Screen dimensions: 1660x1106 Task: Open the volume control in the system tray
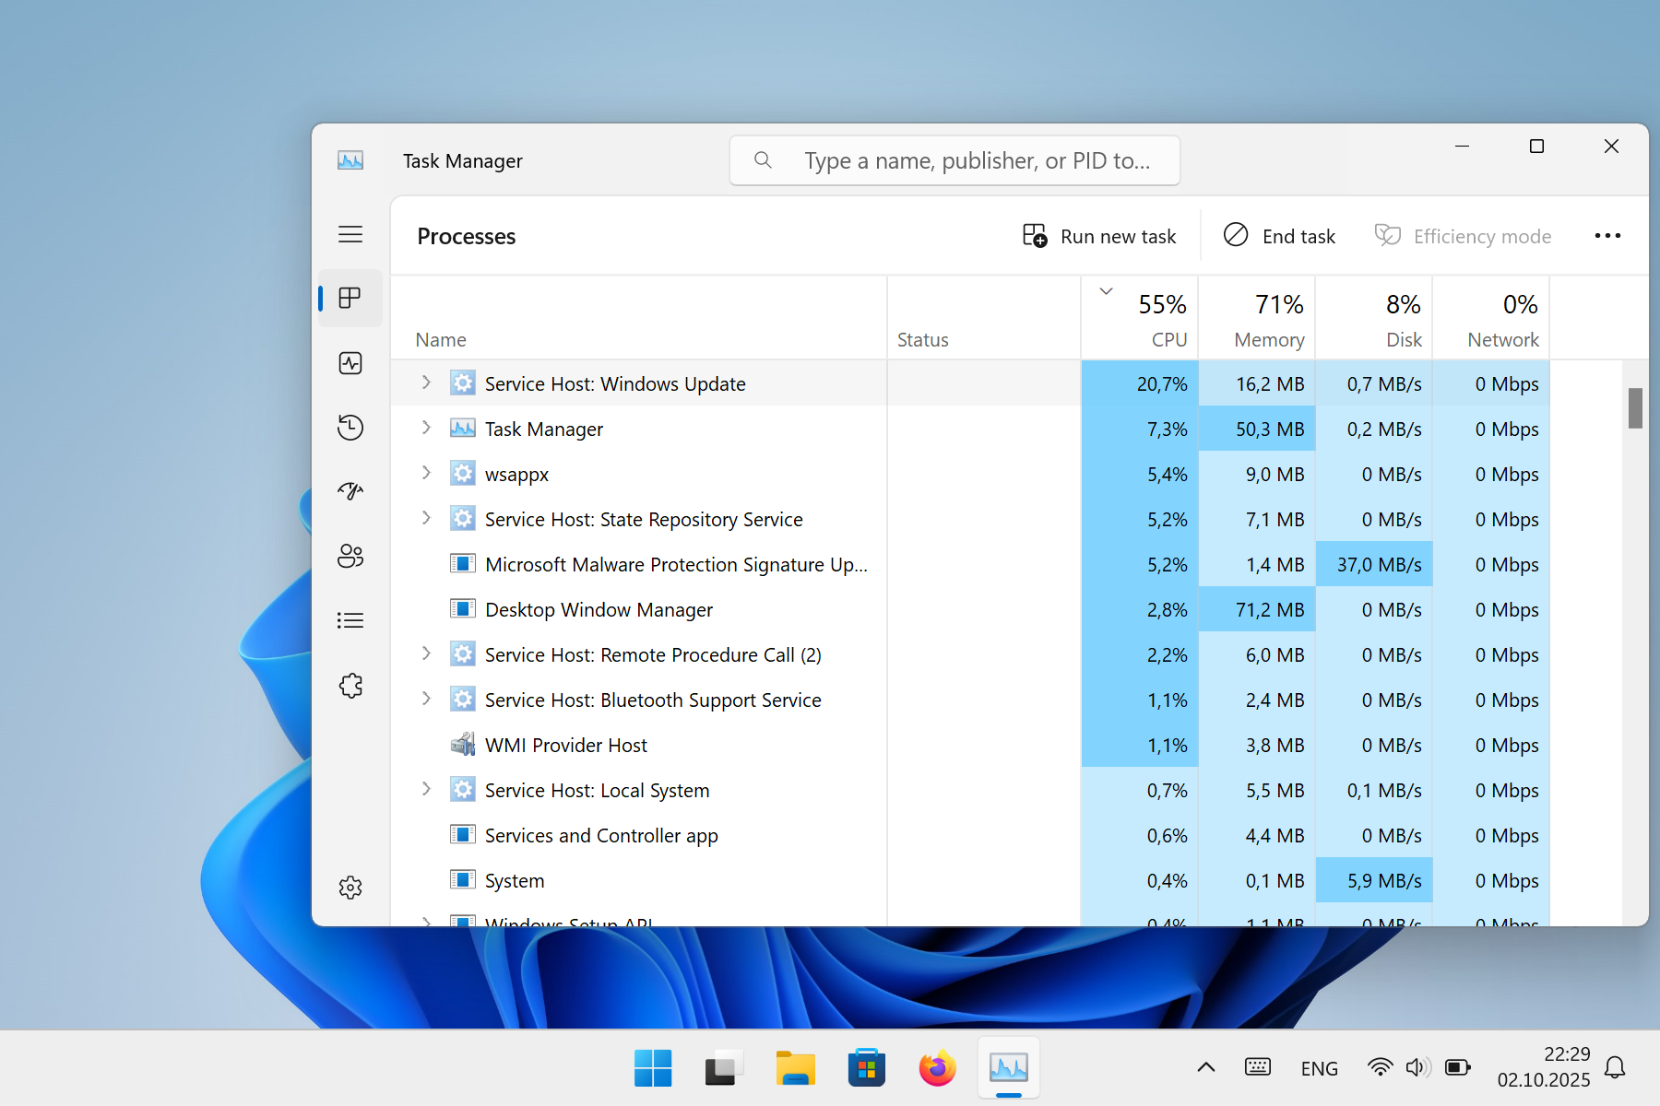click(1417, 1067)
